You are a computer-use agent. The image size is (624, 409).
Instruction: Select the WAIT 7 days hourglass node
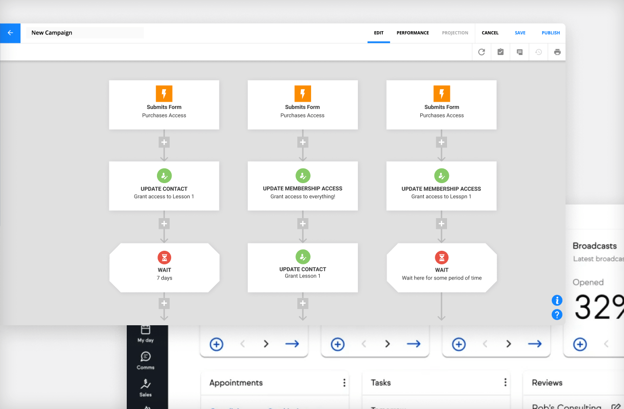tap(164, 268)
